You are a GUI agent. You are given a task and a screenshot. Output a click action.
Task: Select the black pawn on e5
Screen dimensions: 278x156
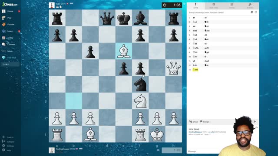124,68
